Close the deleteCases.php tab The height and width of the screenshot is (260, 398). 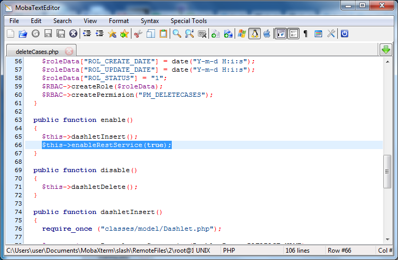[x=69, y=51]
